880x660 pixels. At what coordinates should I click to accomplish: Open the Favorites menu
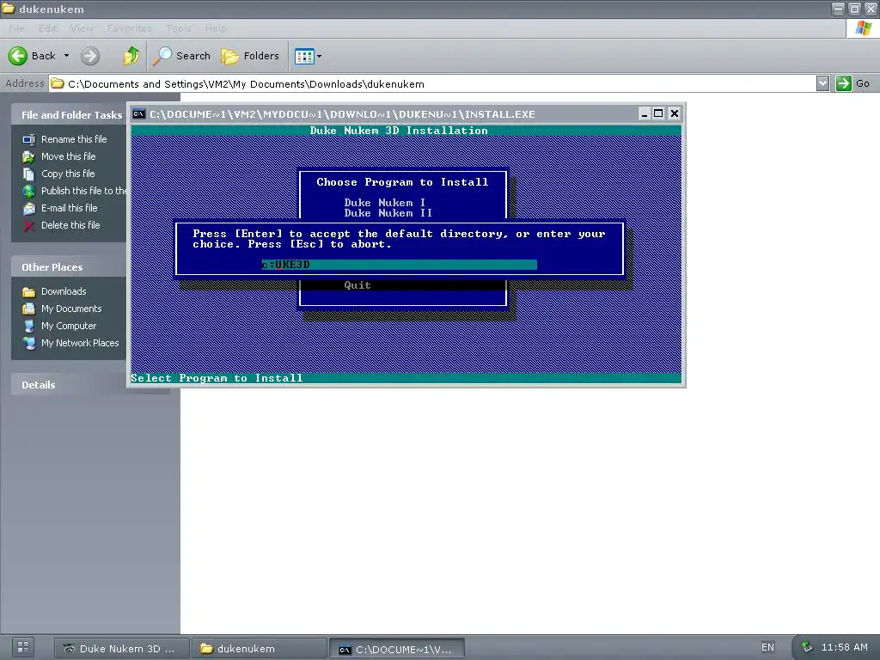pos(129,28)
